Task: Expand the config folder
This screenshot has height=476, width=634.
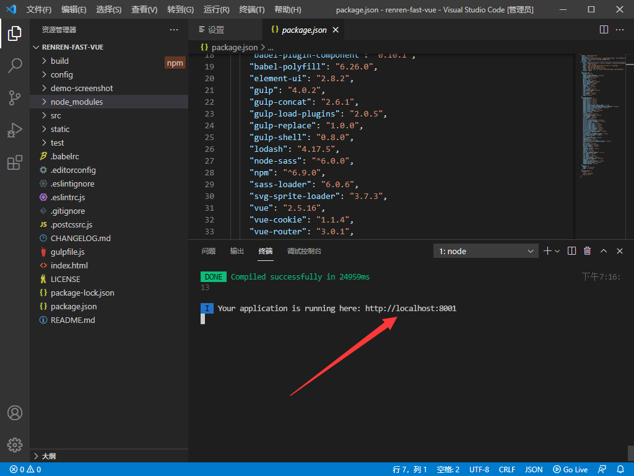Action: coord(44,74)
